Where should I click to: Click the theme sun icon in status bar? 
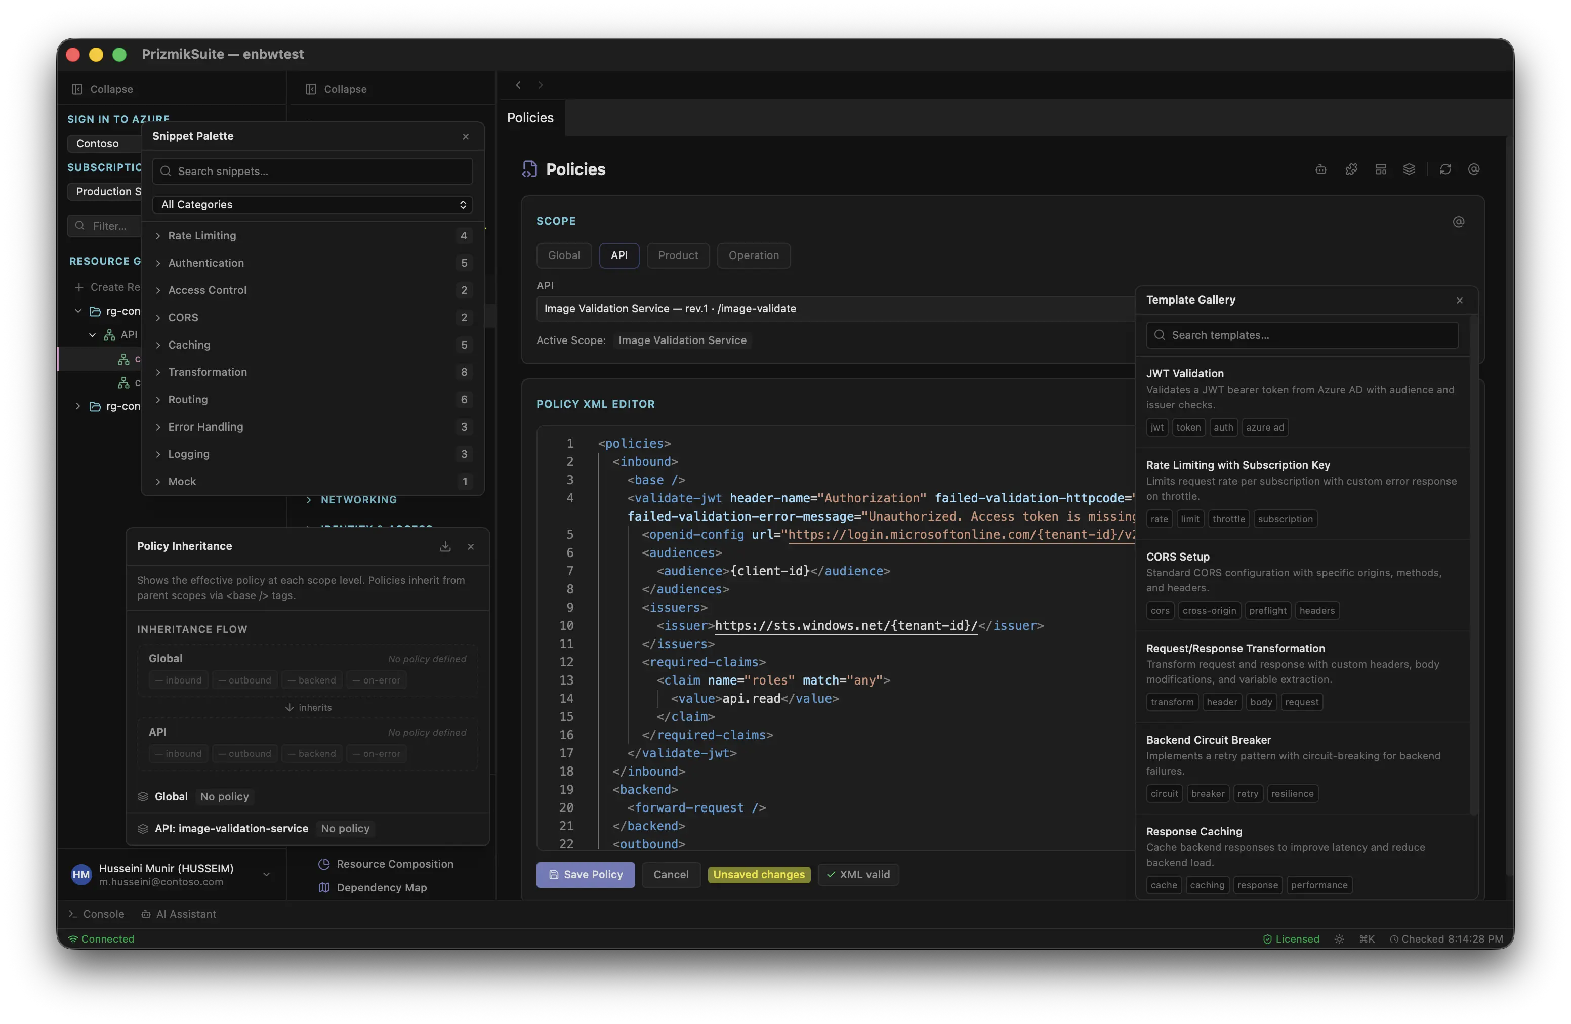point(1339,939)
